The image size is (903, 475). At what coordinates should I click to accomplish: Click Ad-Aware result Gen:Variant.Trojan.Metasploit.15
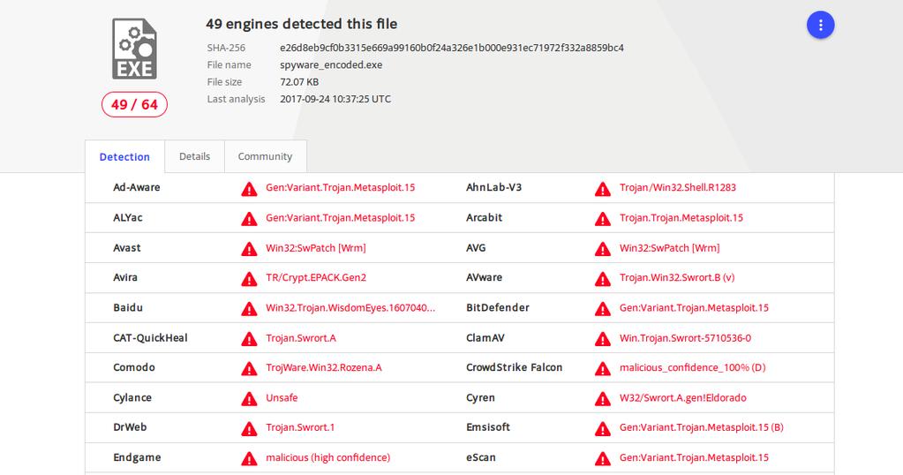341,187
